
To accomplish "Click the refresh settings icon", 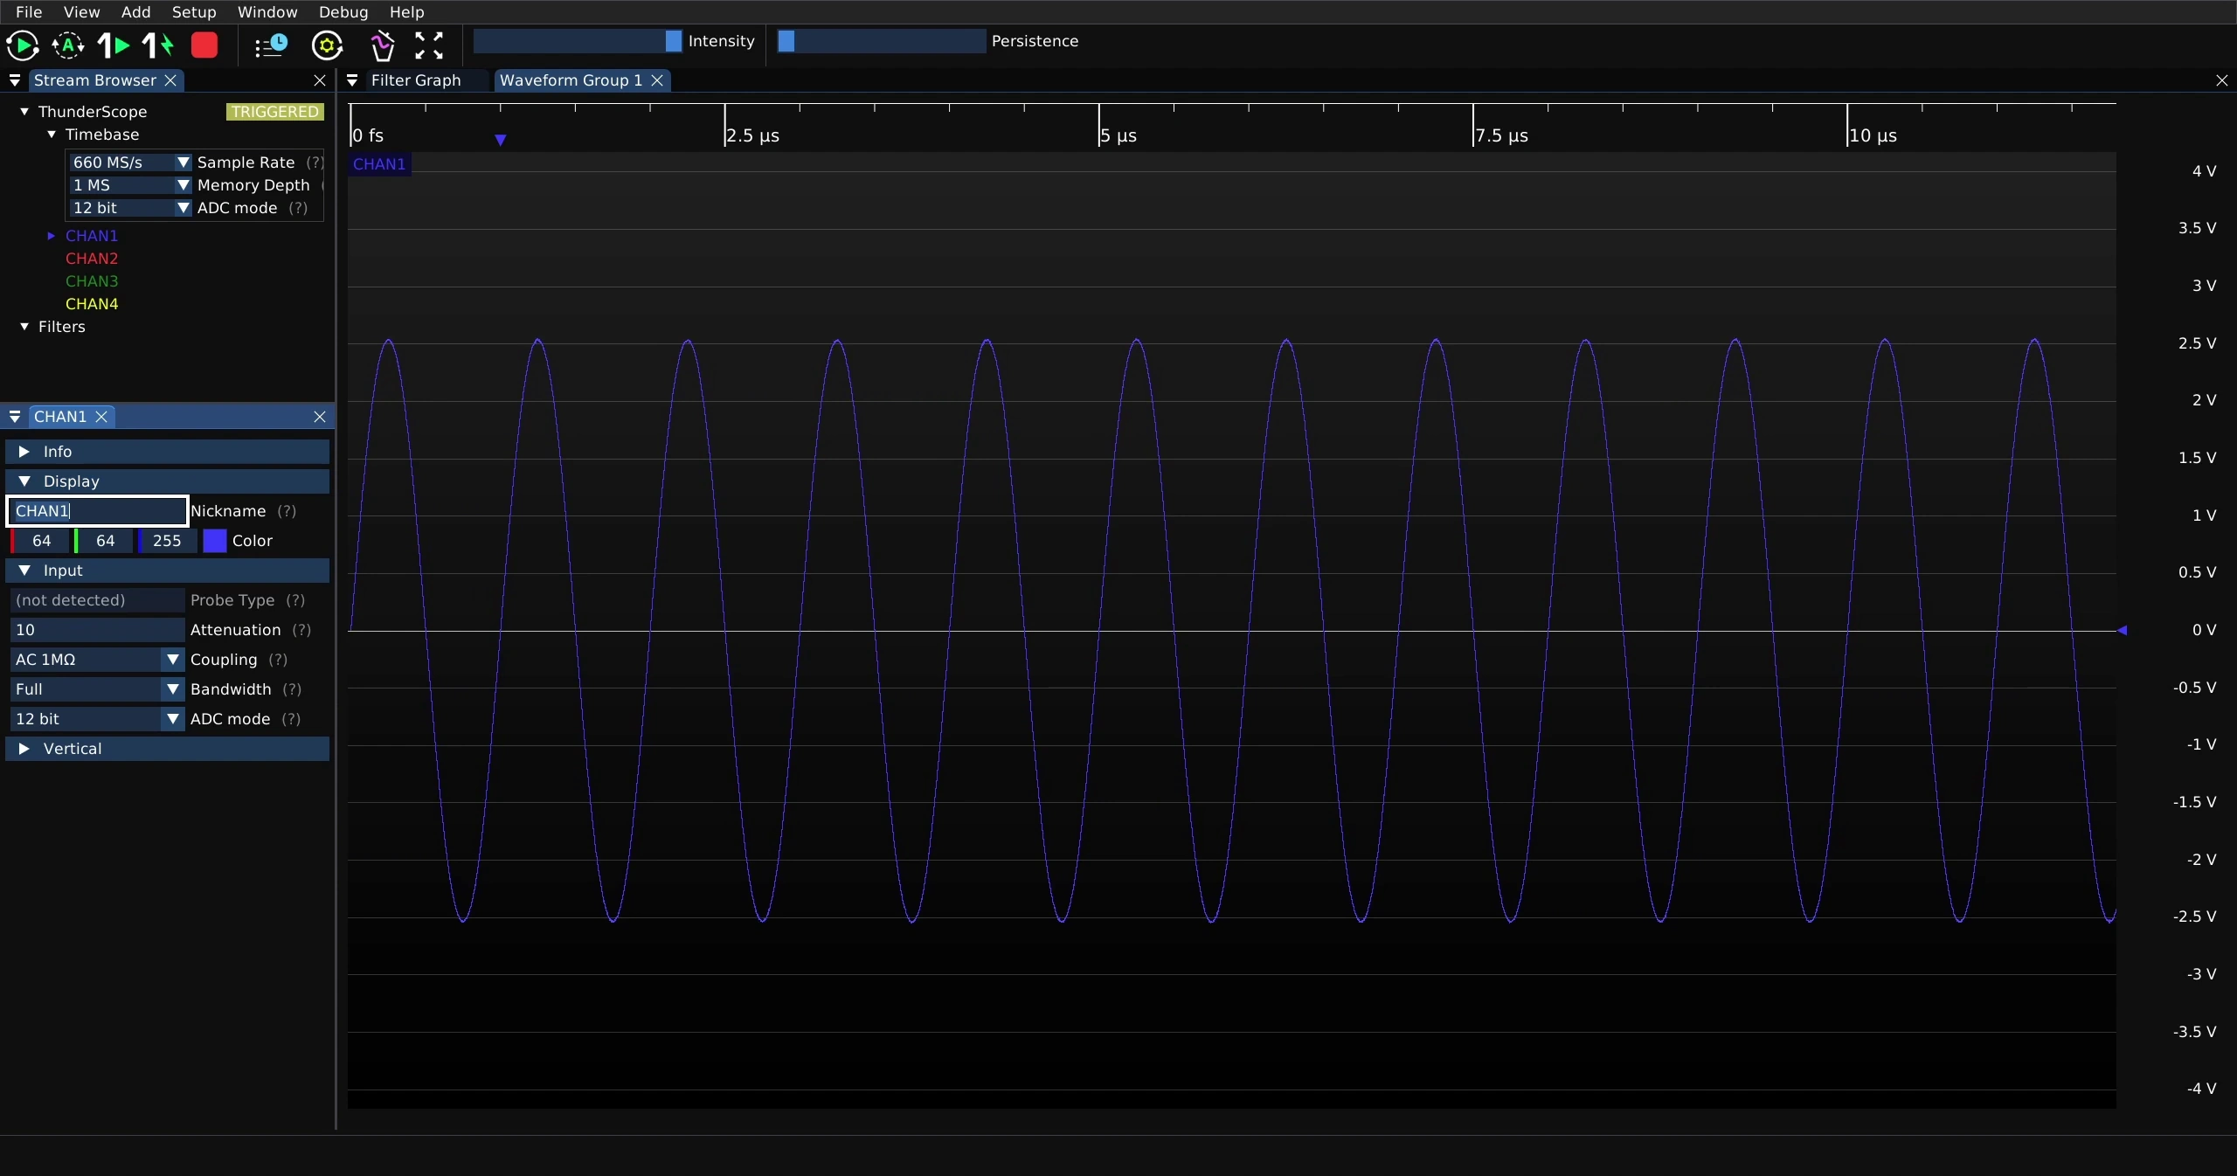I will pos(328,45).
